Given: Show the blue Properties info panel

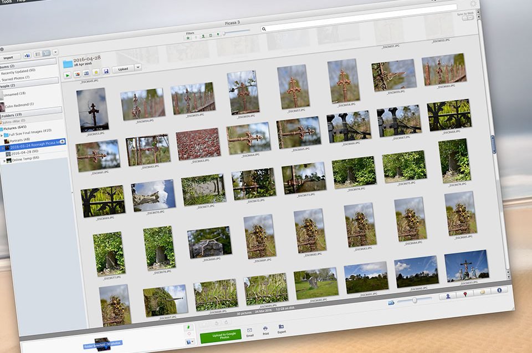Looking at the screenshot, I should click(499, 290).
